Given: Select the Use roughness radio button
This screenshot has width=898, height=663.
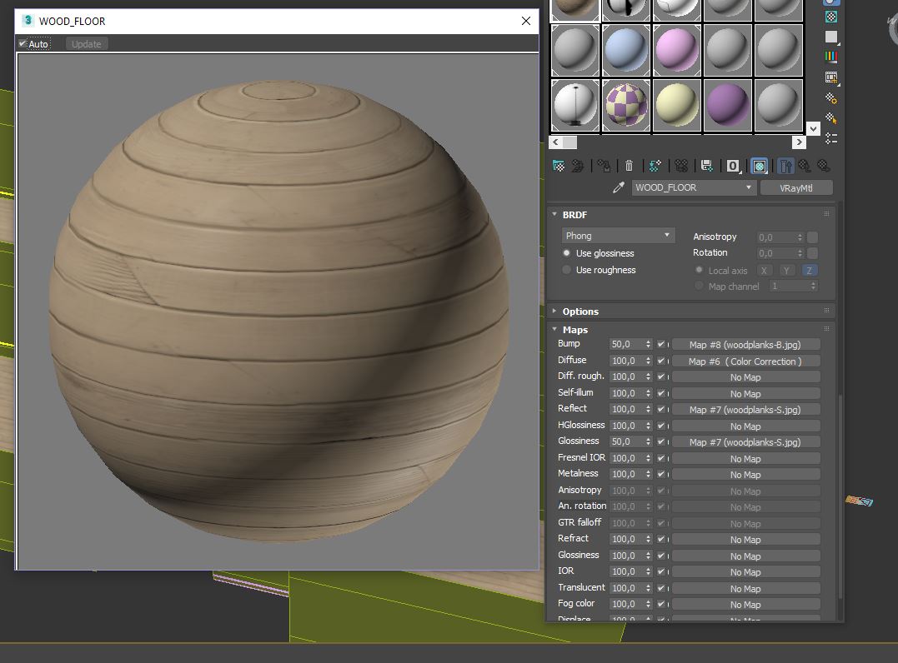Looking at the screenshot, I should click(566, 270).
